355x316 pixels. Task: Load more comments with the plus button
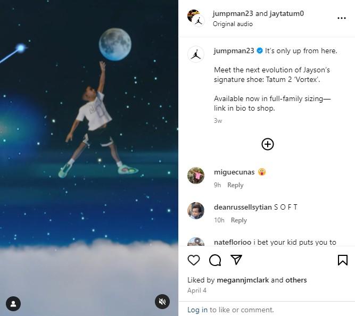pyautogui.click(x=268, y=144)
